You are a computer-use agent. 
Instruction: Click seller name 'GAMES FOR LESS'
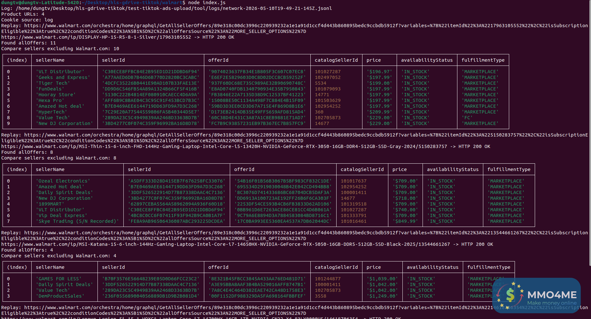point(59,279)
